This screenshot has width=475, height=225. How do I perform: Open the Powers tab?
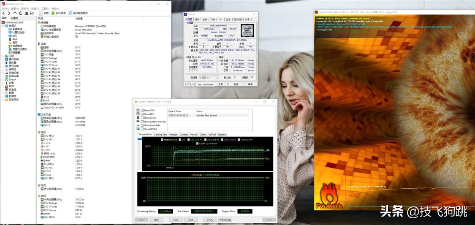(194, 135)
